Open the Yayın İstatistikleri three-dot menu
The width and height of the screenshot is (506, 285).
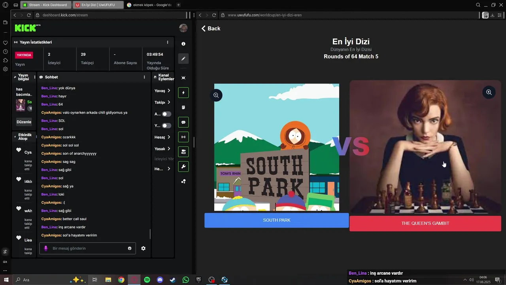(x=168, y=42)
